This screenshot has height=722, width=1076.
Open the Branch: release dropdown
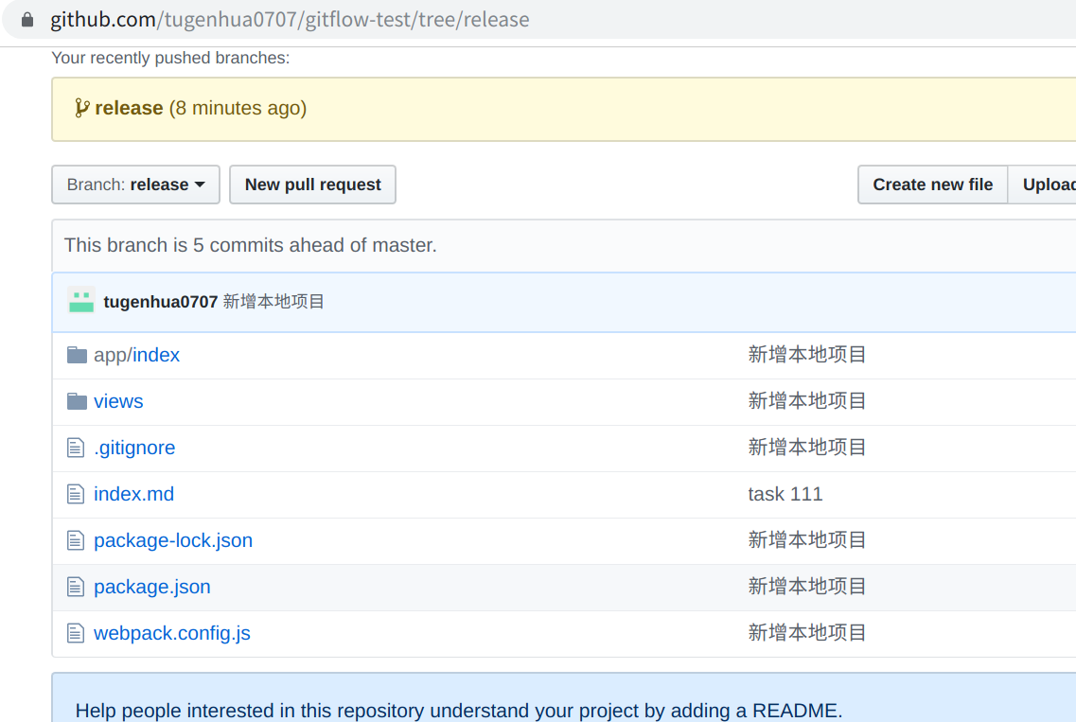(x=135, y=185)
